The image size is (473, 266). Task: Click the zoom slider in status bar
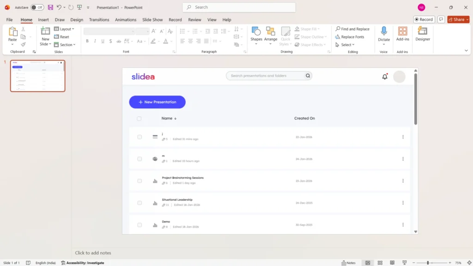click(428, 263)
